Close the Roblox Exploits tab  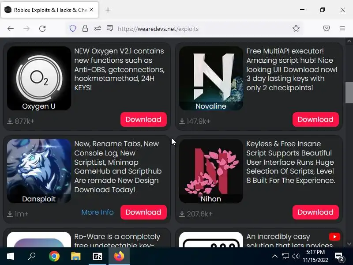91,10
